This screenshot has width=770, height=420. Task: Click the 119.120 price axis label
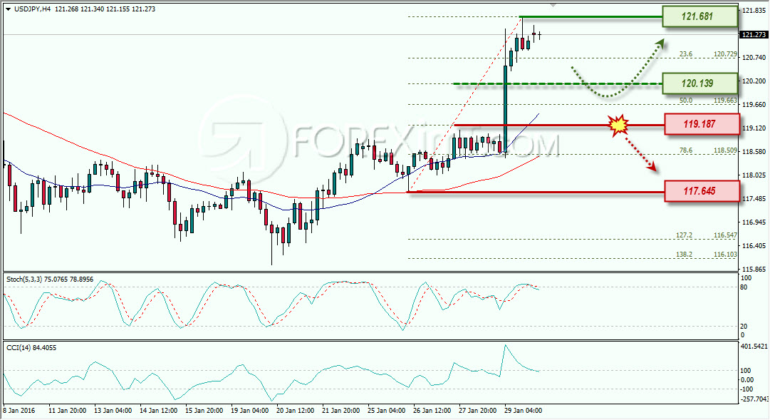point(754,128)
